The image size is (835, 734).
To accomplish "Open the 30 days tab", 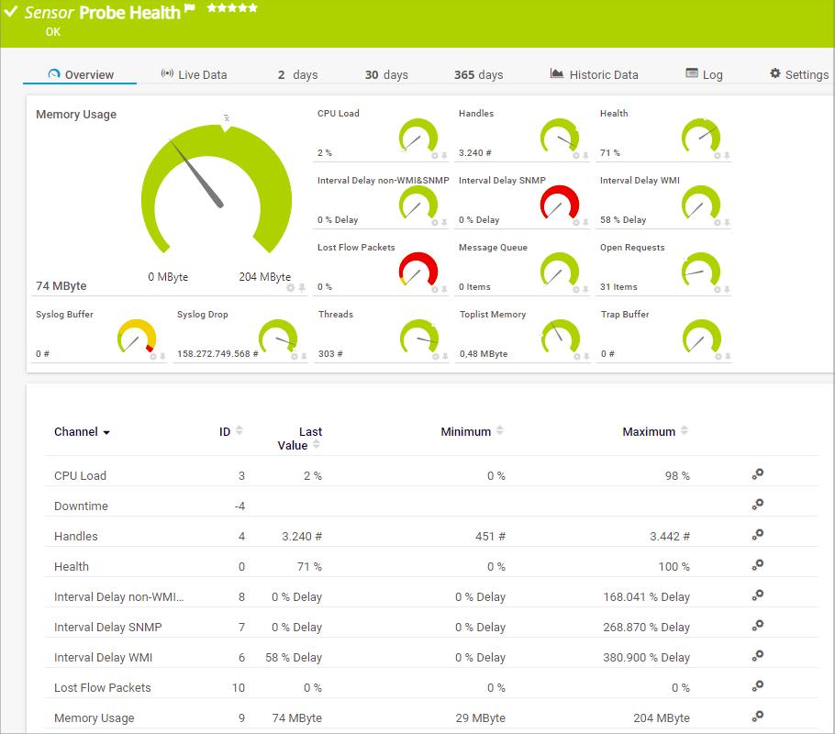I will click(x=386, y=74).
